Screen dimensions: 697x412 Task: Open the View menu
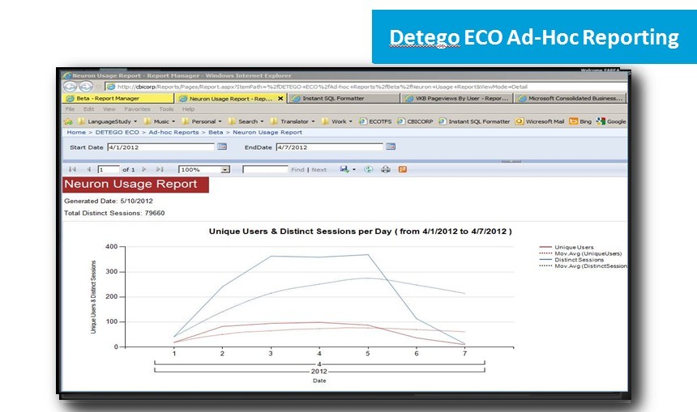coord(109,109)
